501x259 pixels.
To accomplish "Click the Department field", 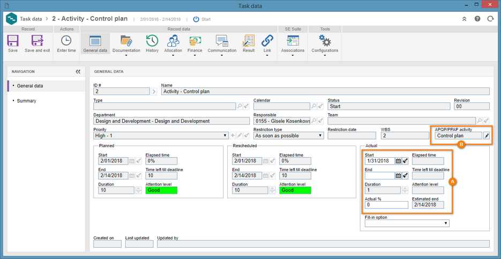I will pyautogui.click(x=171, y=121).
